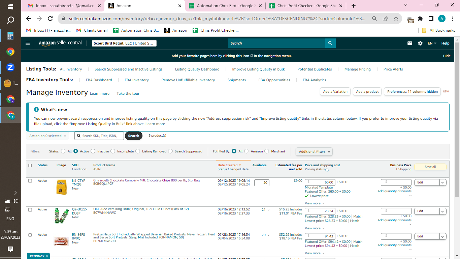460x259 pixels.
Task: Open the Shipments FBA tool
Action: tap(237, 80)
